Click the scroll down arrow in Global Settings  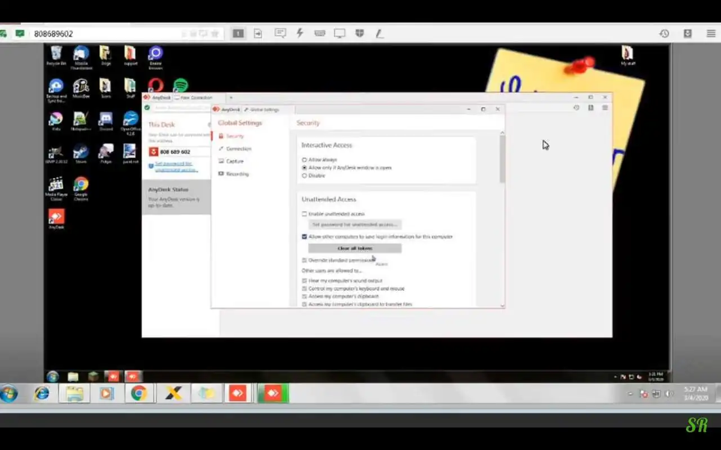(502, 305)
